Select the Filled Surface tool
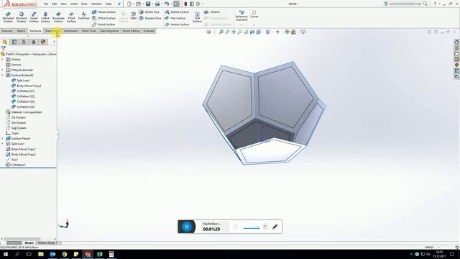This screenshot has height=259, width=460. coord(71,17)
